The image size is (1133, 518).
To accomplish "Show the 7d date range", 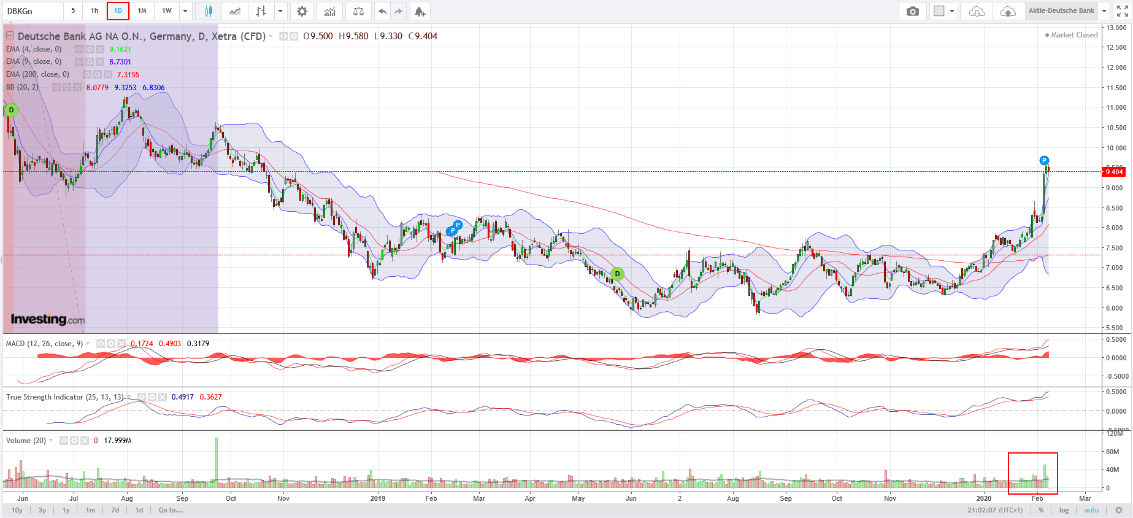I will [x=115, y=510].
